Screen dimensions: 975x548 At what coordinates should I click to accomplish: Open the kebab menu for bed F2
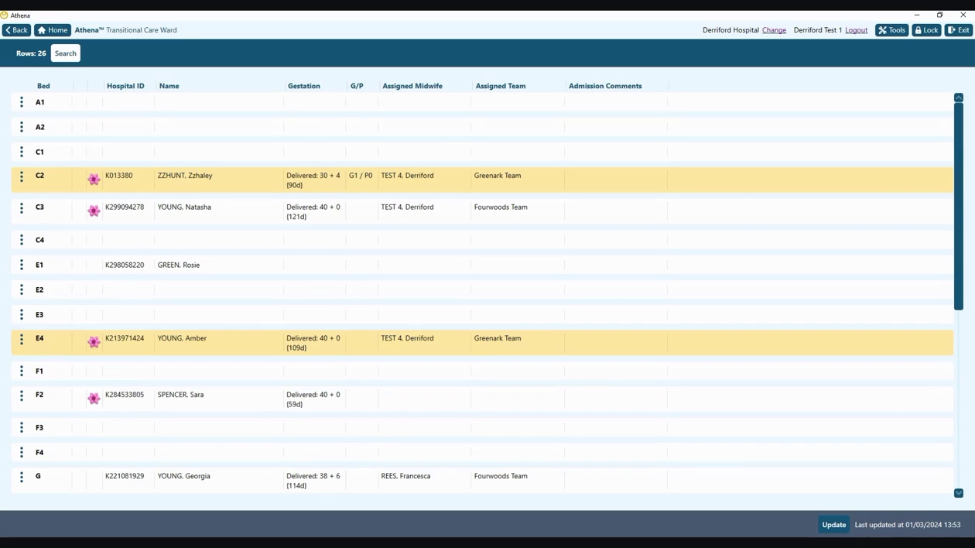pyautogui.click(x=22, y=396)
